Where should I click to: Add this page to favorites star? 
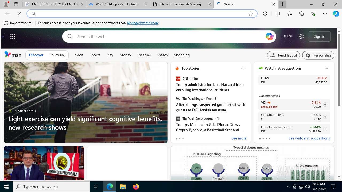point(251,14)
